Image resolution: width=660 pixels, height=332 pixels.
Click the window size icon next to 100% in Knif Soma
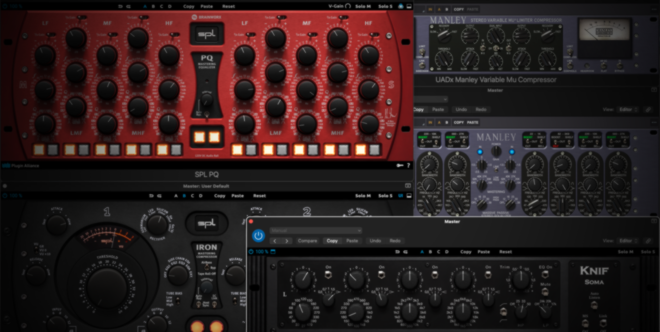[x=273, y=252]
